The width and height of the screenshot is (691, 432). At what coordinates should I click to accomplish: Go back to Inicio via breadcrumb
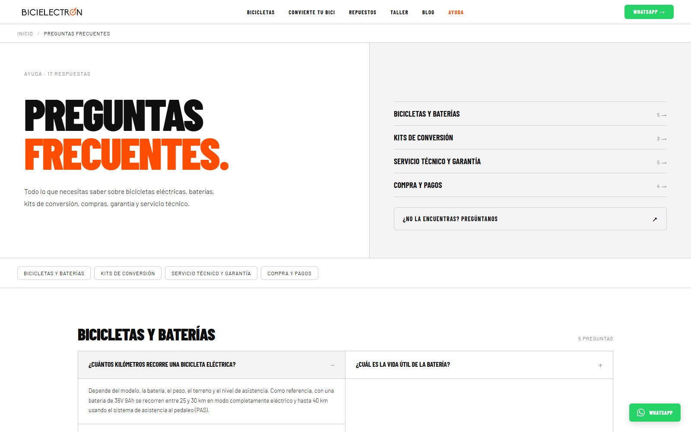tap(25, 34)
